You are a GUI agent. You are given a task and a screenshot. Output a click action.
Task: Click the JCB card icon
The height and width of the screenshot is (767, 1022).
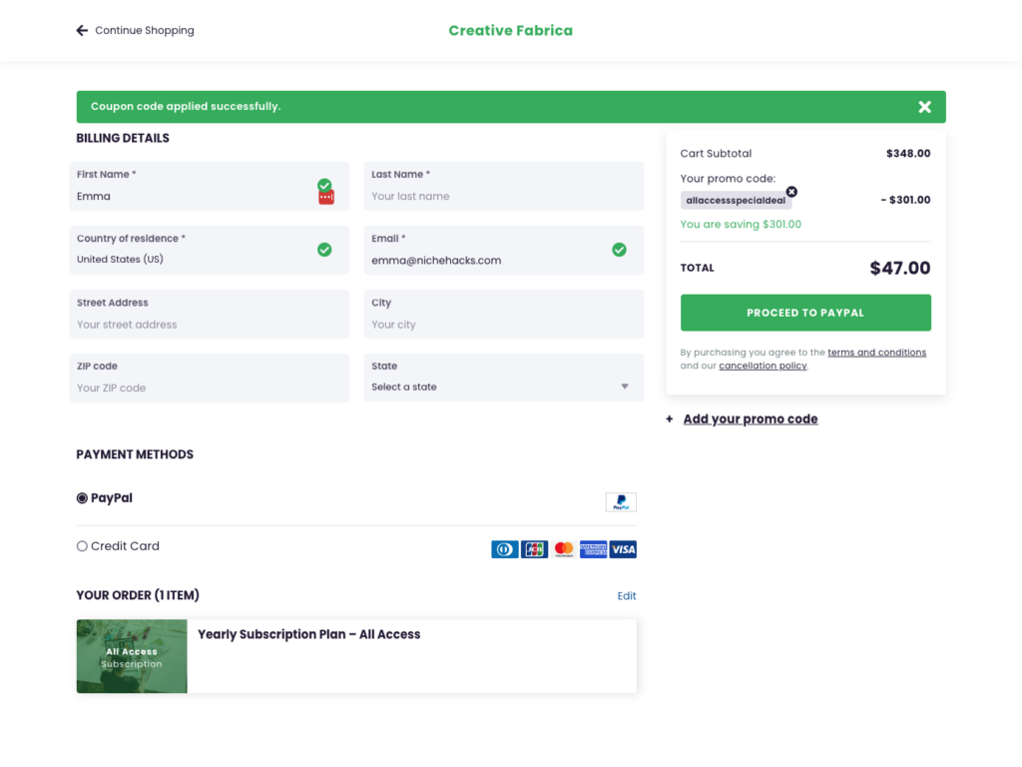point(535,550)
